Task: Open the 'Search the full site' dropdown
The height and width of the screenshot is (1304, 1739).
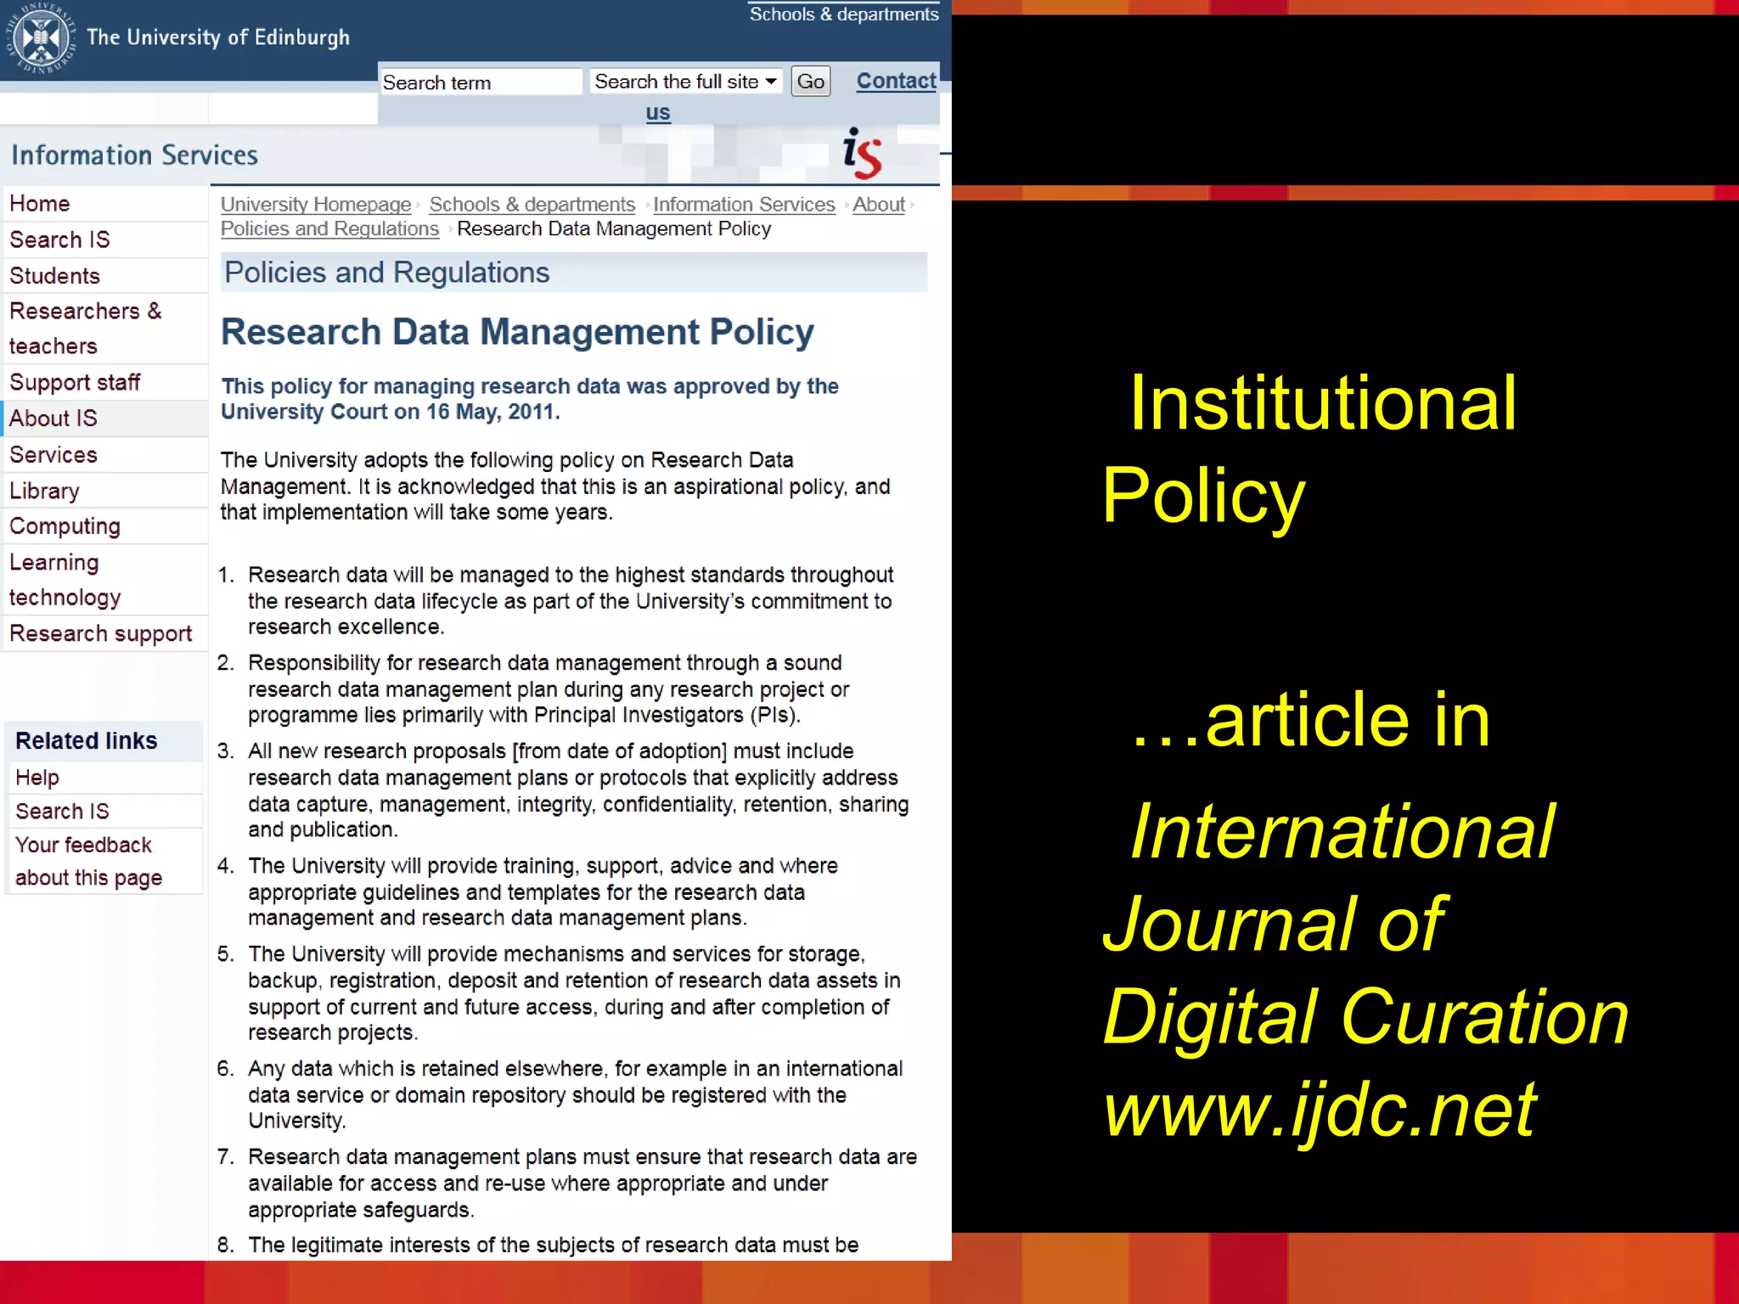Action: [685, 81]
